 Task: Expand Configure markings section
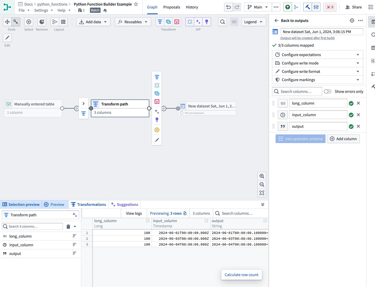coord(318,80)
